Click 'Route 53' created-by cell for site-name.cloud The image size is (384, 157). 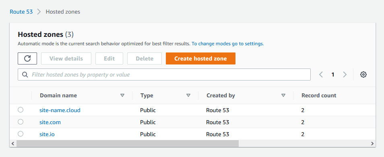[x=218, y=111]
